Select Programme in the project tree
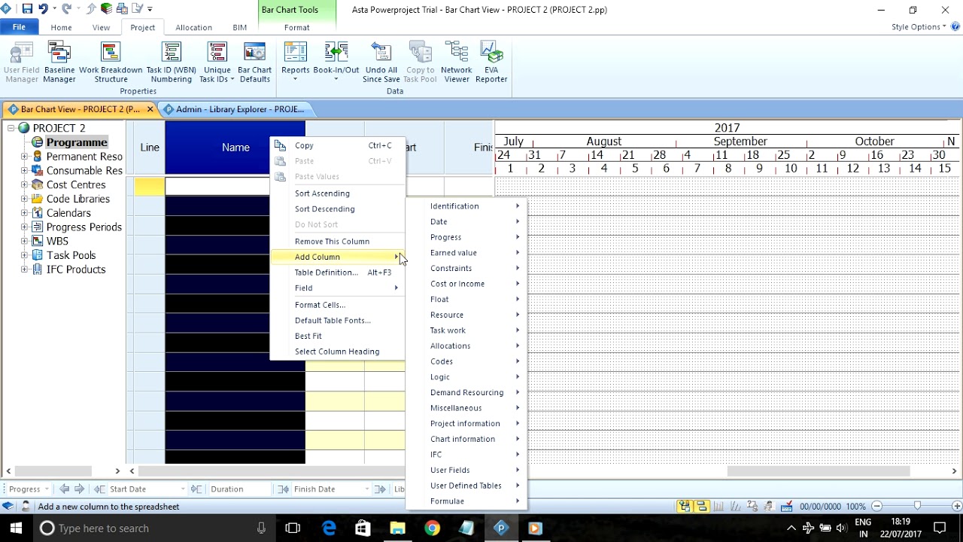This screenshot has height=542, width=963. click(77, 142)
